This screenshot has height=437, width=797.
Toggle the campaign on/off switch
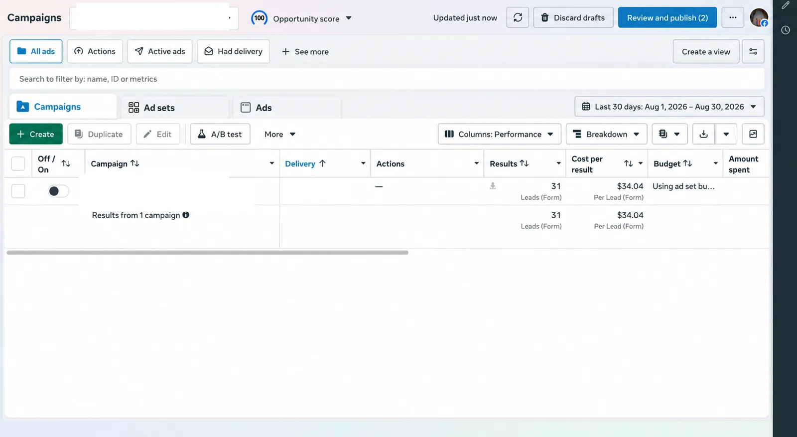coord(58,191)
